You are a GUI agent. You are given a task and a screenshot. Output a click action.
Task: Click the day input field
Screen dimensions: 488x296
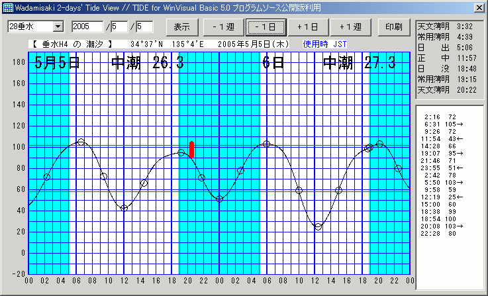[x=144, y=26]
